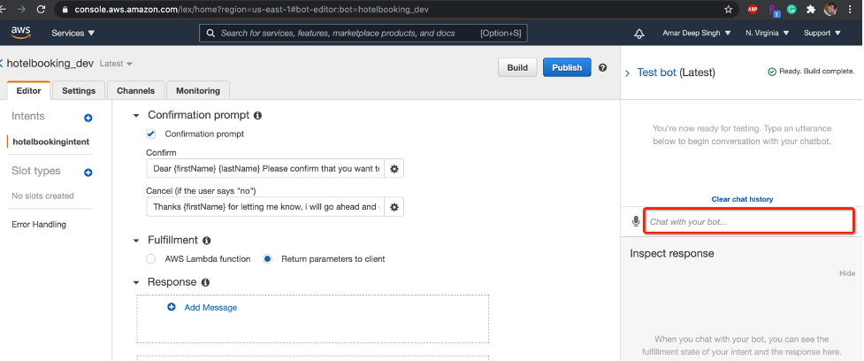864x361 pixels.
Task: Open settings gear for Cancel prompt
Action: pos(395,206)
